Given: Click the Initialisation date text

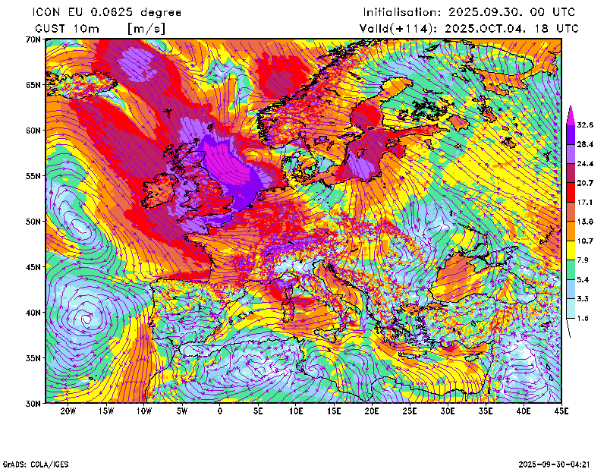Looking at the screenshot, I should [469, 12].
